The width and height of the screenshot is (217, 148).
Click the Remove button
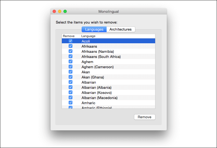[x=145, y=117]
